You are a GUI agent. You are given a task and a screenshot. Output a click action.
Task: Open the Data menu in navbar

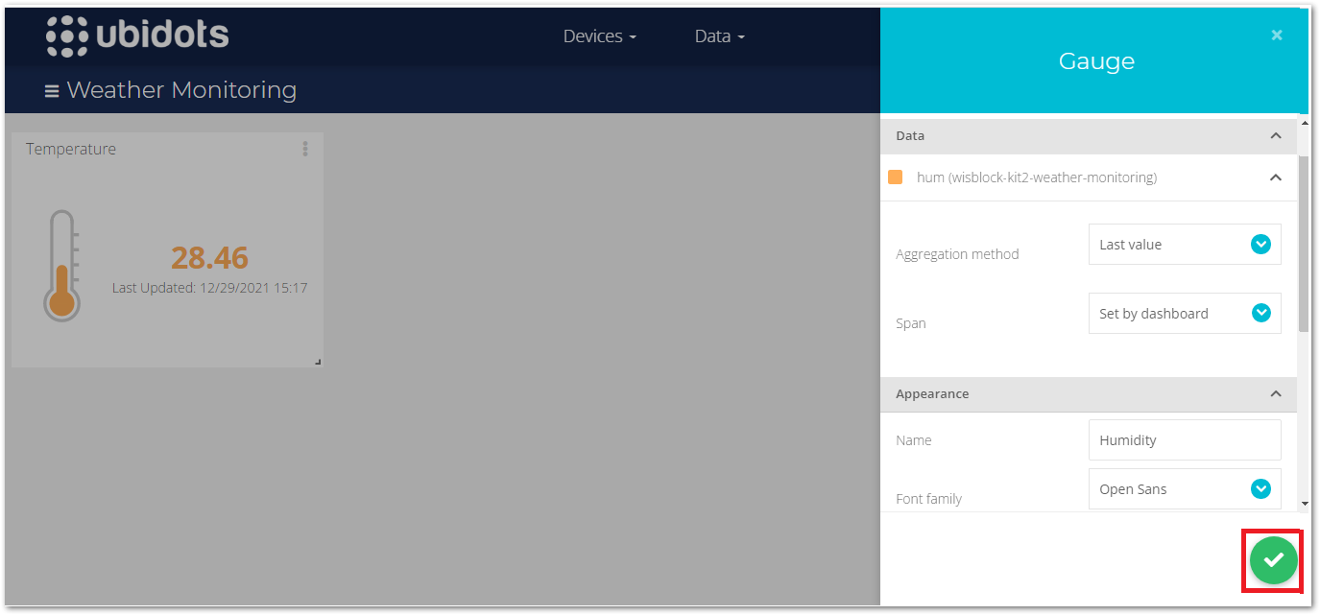tap(719, 36)
